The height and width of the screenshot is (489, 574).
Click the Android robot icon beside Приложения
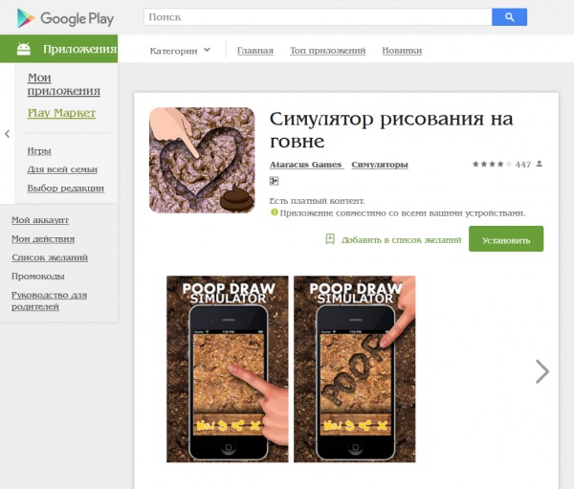tap(24, 49)
